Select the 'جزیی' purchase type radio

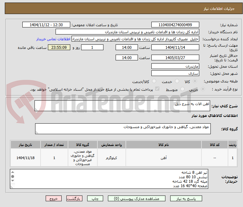[x=203, y=89]
